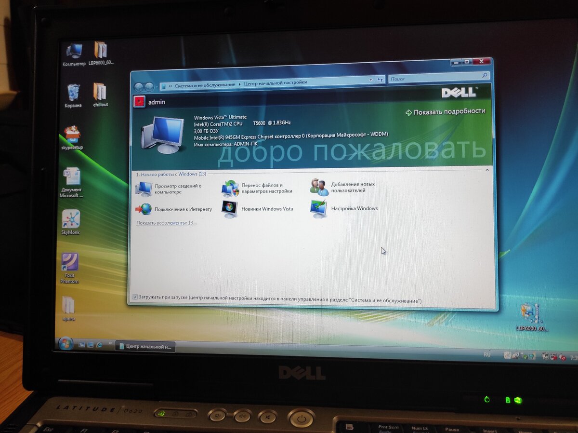578x433 pixels.
Task: Open recent pages dropdown next to Forward
Action: click(x=157, y=87)
